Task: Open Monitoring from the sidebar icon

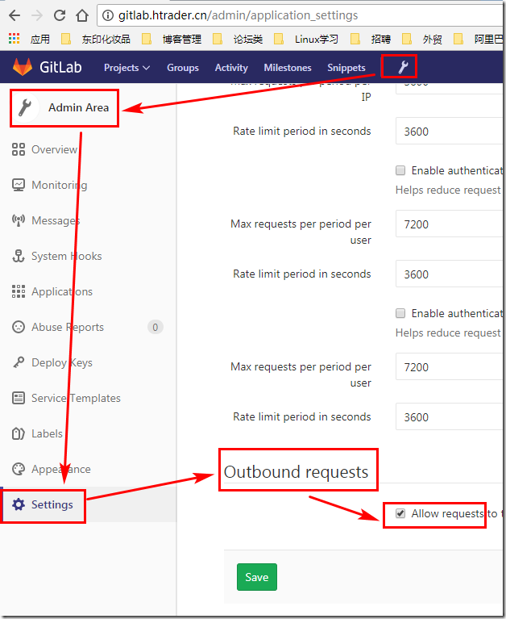Action: point(18,185)
